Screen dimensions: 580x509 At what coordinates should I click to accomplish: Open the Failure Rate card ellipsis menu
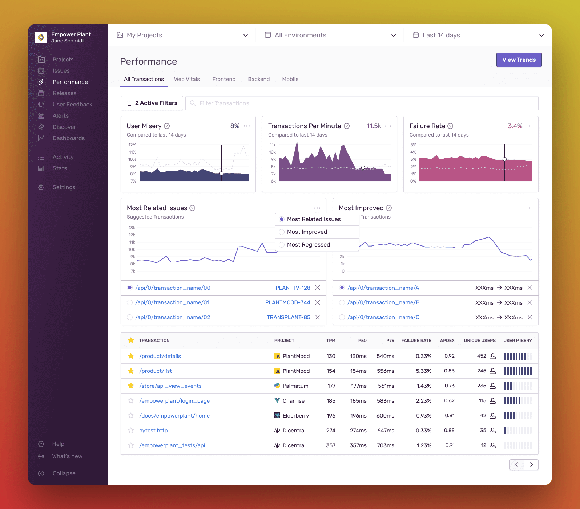[529, 126]
